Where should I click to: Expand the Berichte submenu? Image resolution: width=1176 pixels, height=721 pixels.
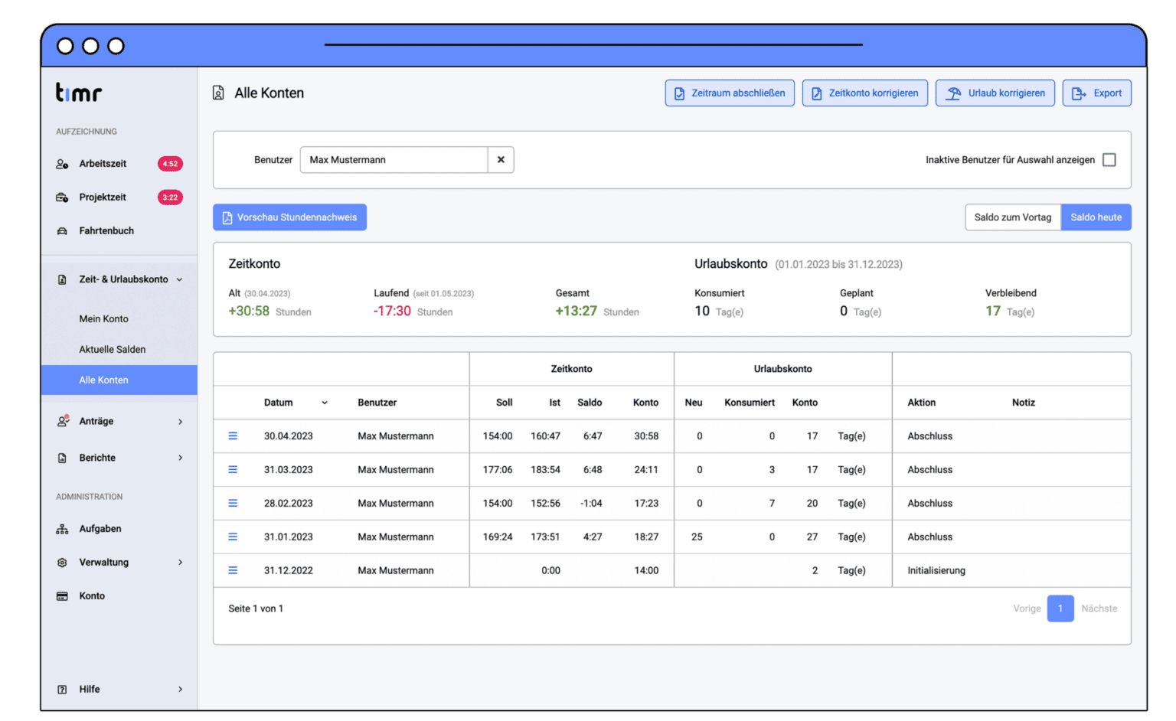(180, 458)
